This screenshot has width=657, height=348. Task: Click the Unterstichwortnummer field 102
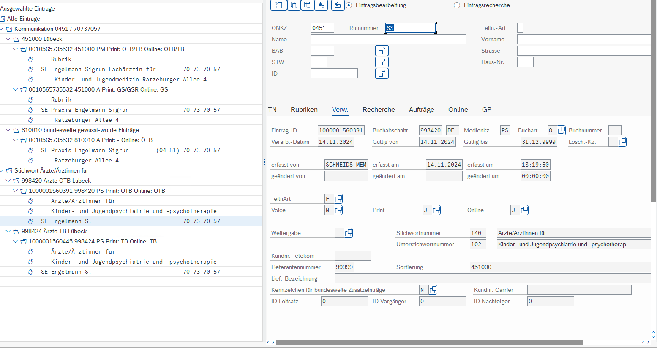coord(478,244)
